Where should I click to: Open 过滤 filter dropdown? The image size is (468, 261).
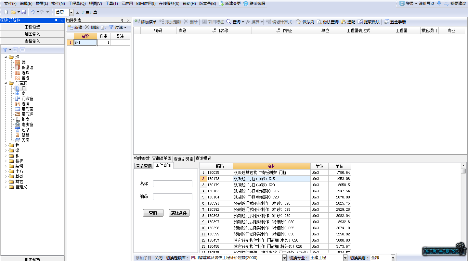(118, 28)
